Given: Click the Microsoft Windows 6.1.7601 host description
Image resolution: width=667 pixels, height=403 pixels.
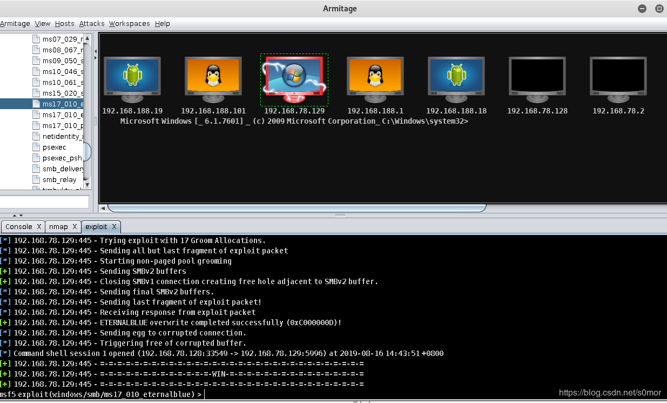Looking at the screenshot, I should [x=294, y=121].
